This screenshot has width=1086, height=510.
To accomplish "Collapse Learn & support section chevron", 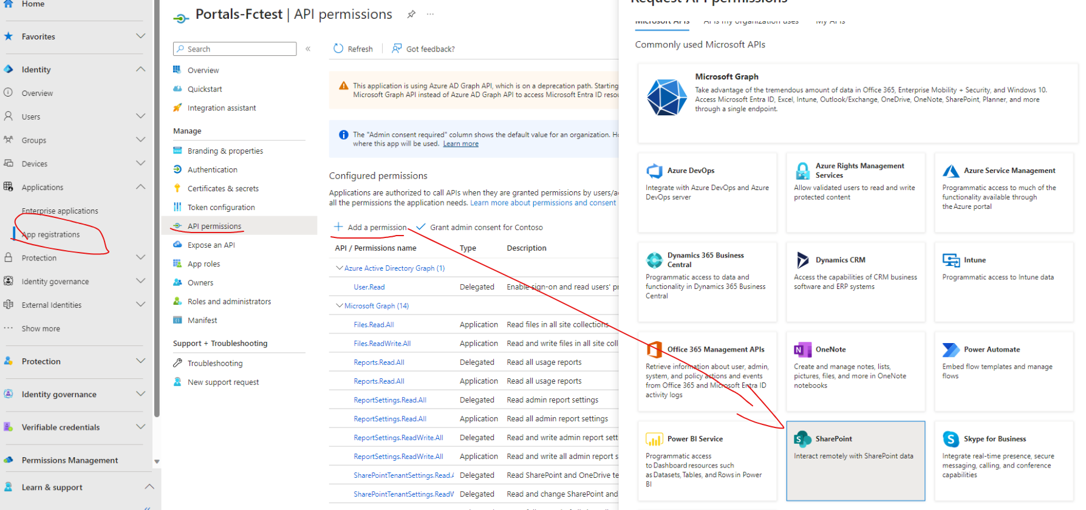I will coord(149,487).
